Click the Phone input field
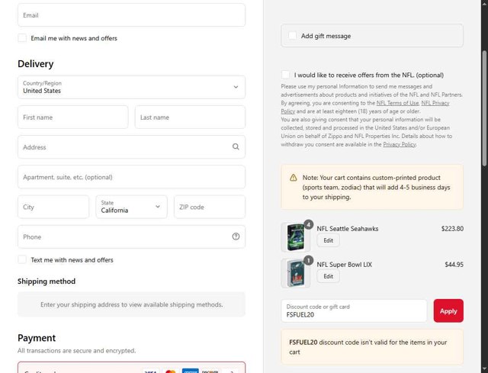The width and height of the screenshot is (488, 373). [131, 236]
